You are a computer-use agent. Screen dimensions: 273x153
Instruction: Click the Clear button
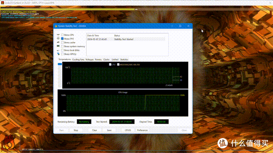[x=95, y=130]
